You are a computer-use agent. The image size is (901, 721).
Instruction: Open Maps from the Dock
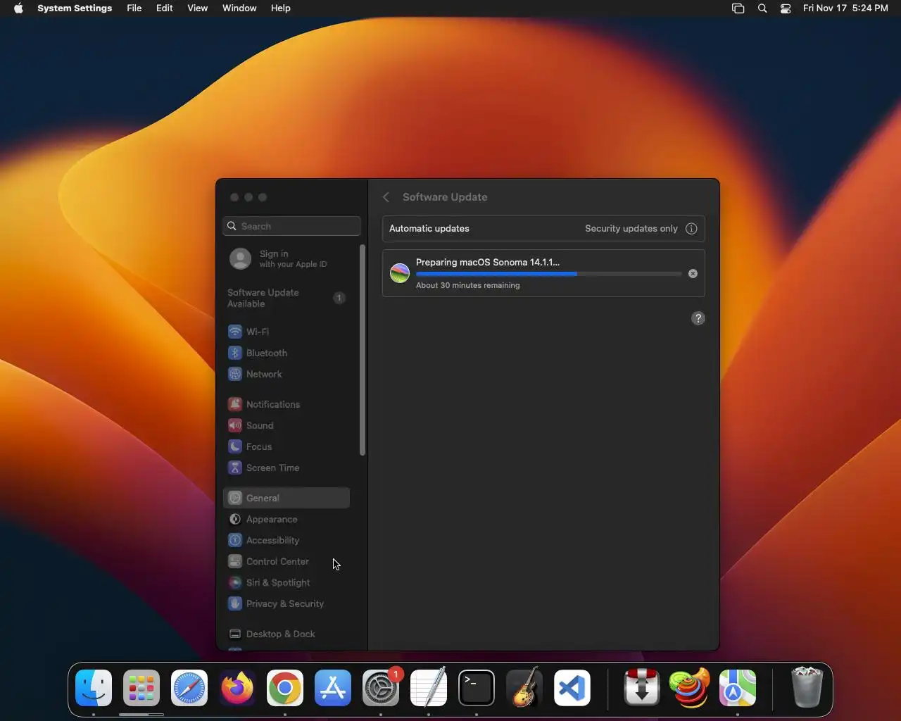(x=738, y=688)
